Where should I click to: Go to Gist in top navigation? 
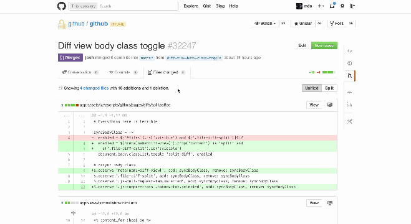click(x=207, y=6)
